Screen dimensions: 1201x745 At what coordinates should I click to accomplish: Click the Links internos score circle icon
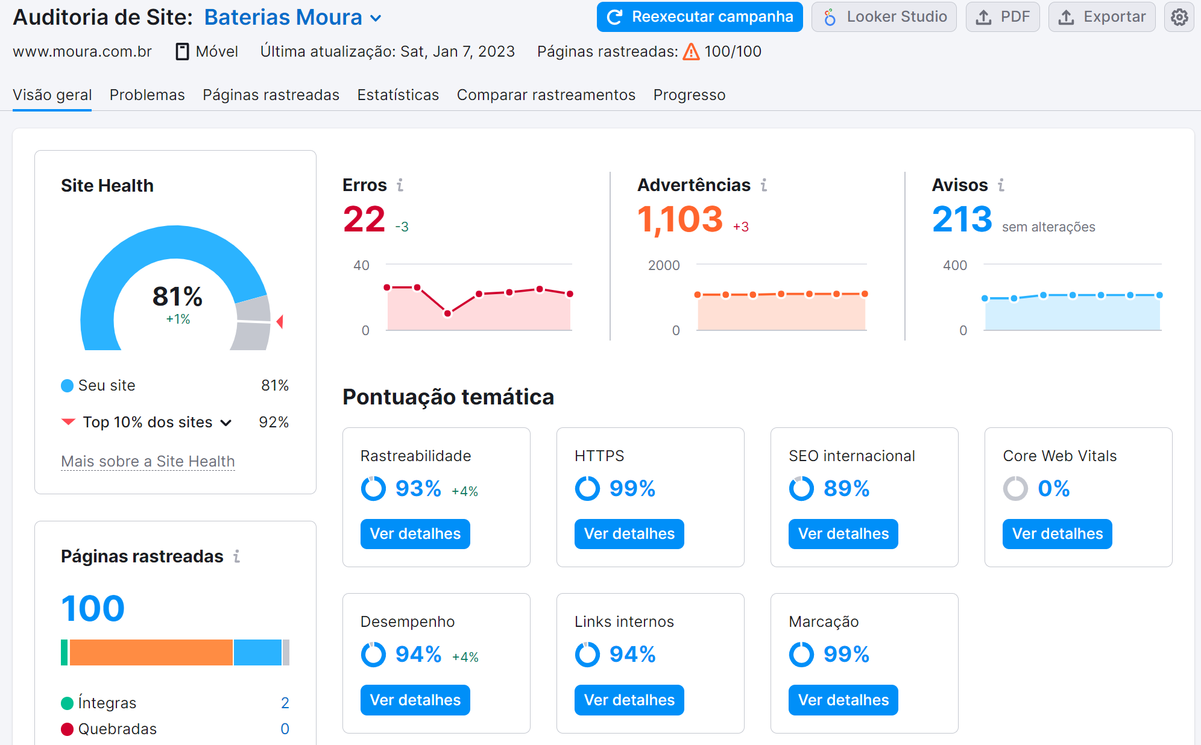(x=587, y=654)
